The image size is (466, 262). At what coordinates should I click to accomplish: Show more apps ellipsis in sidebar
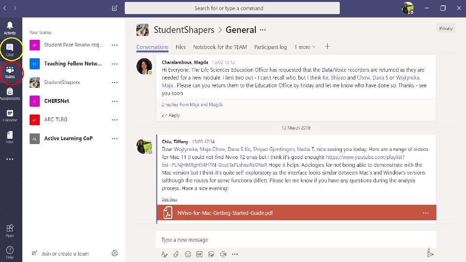pyautogui.click(x=10, y=159)
